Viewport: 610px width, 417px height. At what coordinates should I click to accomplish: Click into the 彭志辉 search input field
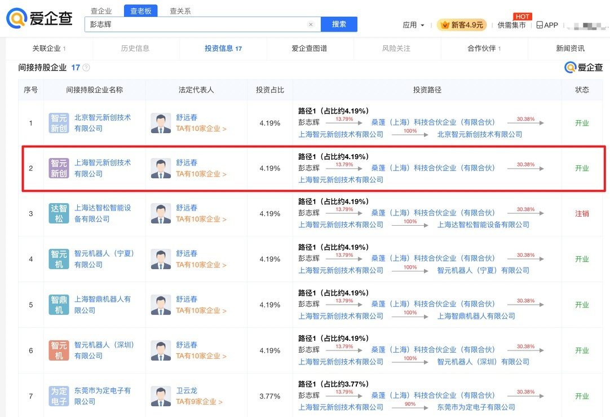pos(197,25)
